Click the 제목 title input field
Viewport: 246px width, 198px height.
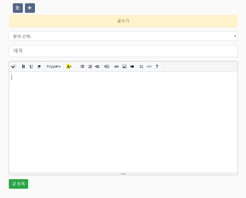click(123, 51)
